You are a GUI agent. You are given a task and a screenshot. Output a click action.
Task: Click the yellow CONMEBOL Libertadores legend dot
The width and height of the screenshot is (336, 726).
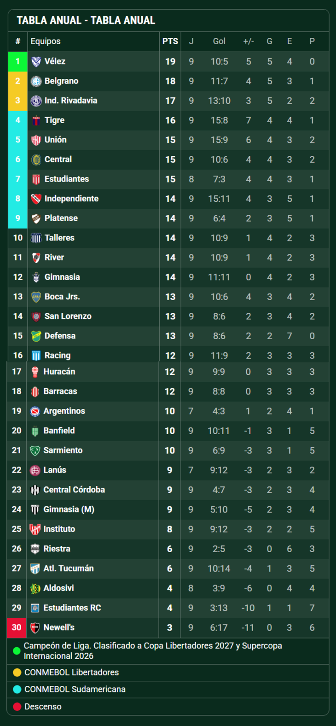(17, 673)
